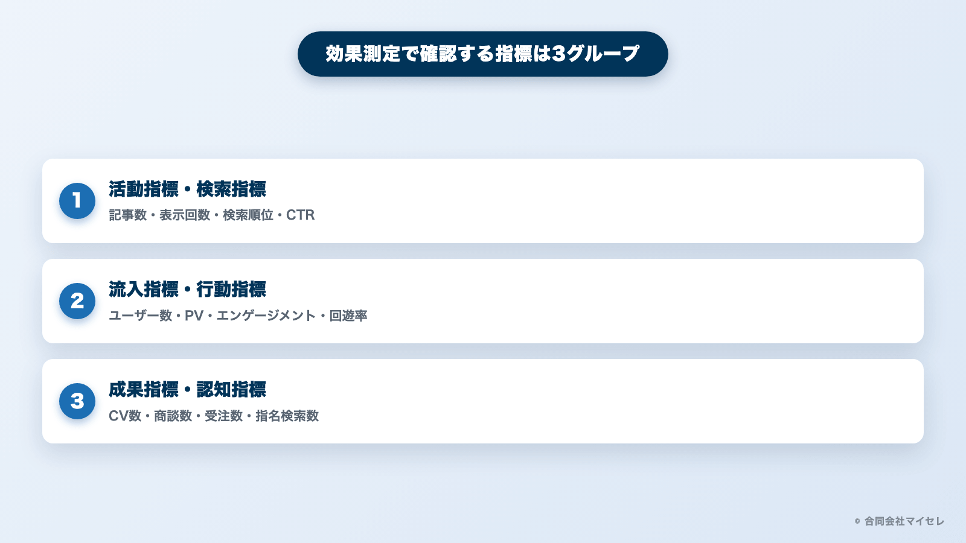Click the copyright text 合同会社マイセレ
This screenshot has height=543, width=966.
tap(904, 521)
